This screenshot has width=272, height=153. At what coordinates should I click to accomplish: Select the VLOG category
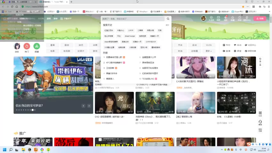(x=209, y=45)
